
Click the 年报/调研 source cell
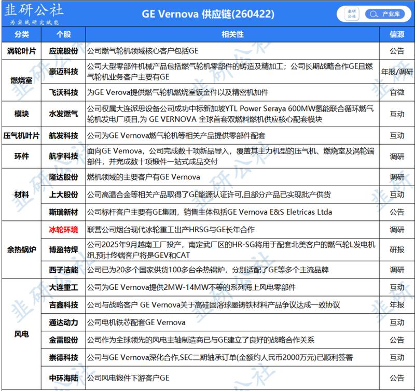click(x=397, y=72)
